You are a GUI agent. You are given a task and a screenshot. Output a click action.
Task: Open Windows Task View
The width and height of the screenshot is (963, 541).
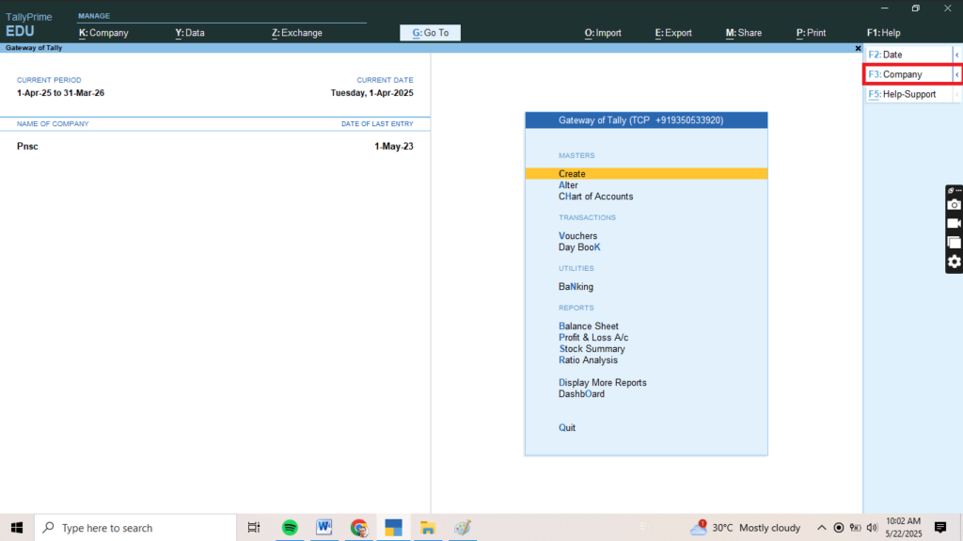tap(254, 528)
